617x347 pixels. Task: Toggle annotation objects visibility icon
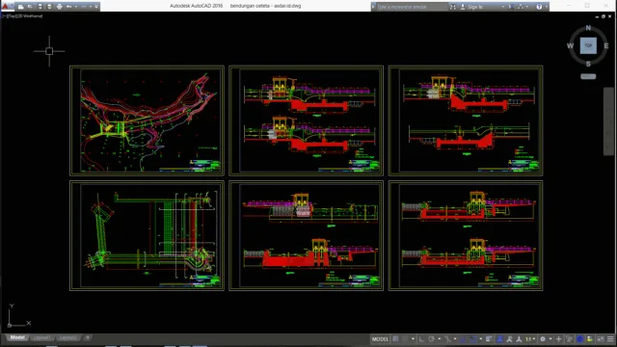click(x=499, y=339)
